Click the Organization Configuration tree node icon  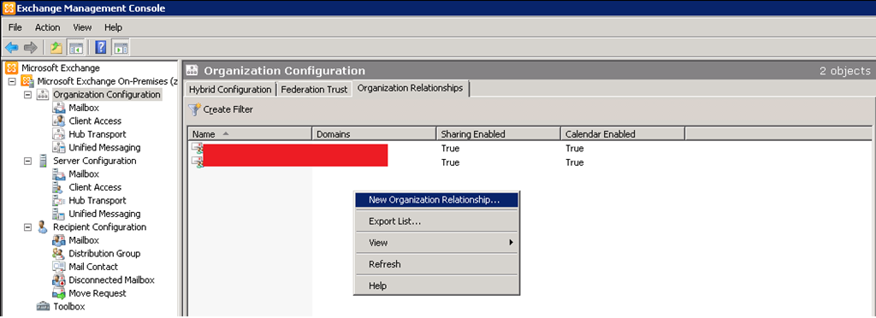[x=43, y=95]
